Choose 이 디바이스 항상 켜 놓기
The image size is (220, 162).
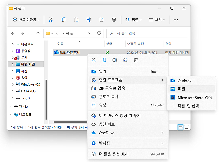point(128,116)
